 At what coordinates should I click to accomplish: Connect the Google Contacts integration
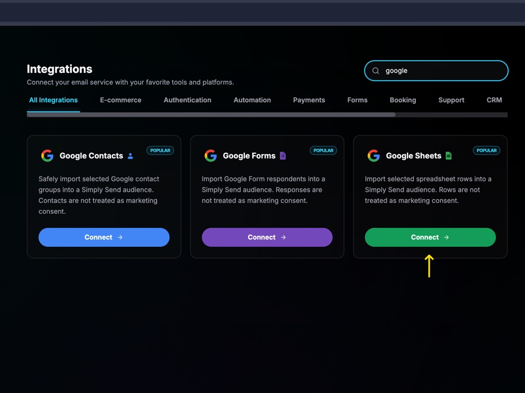104,237
